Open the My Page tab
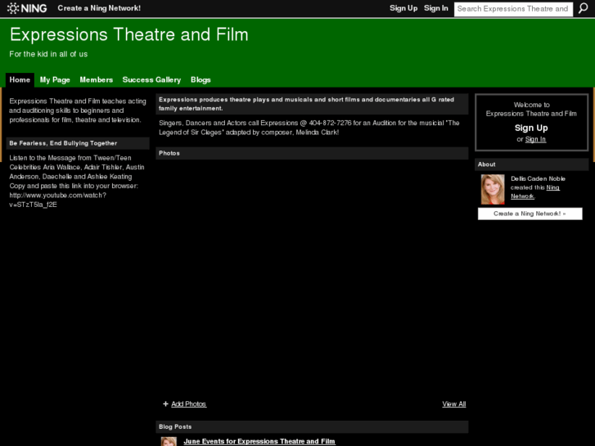 click(x=55, y=79)
